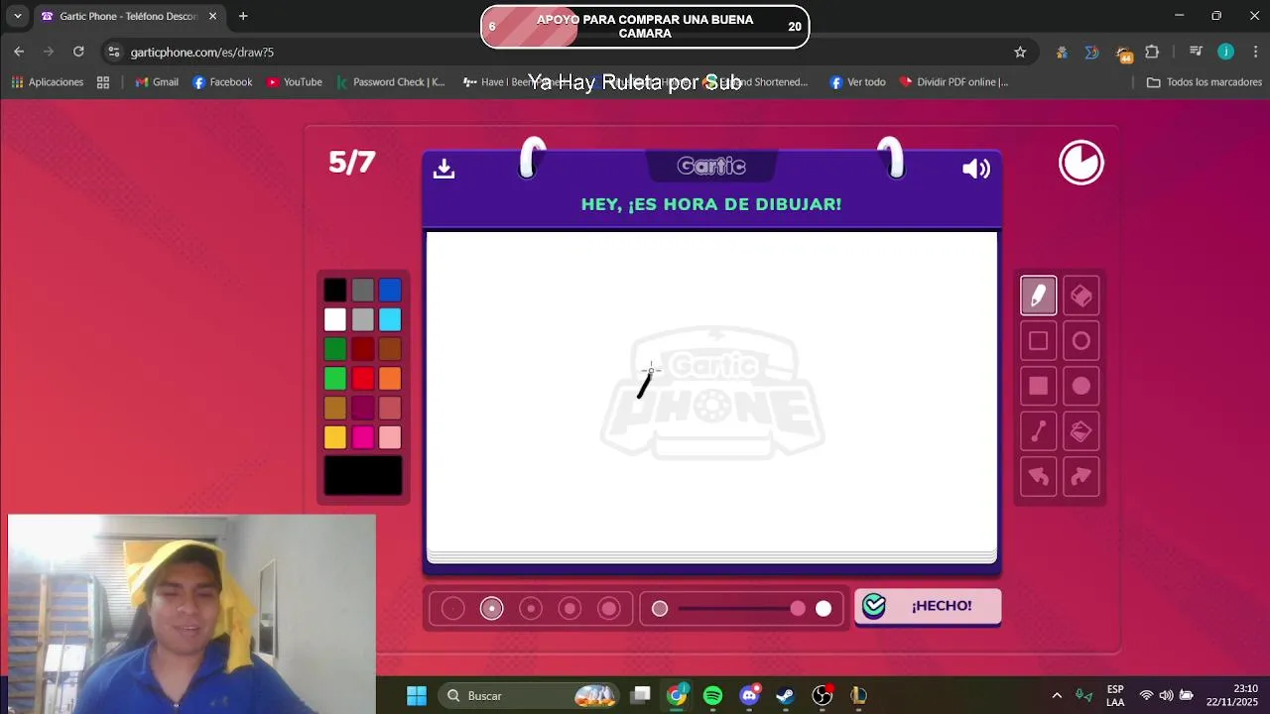Pick the filled rectangle tool

pyautogui.click(x=1039, y=386)
